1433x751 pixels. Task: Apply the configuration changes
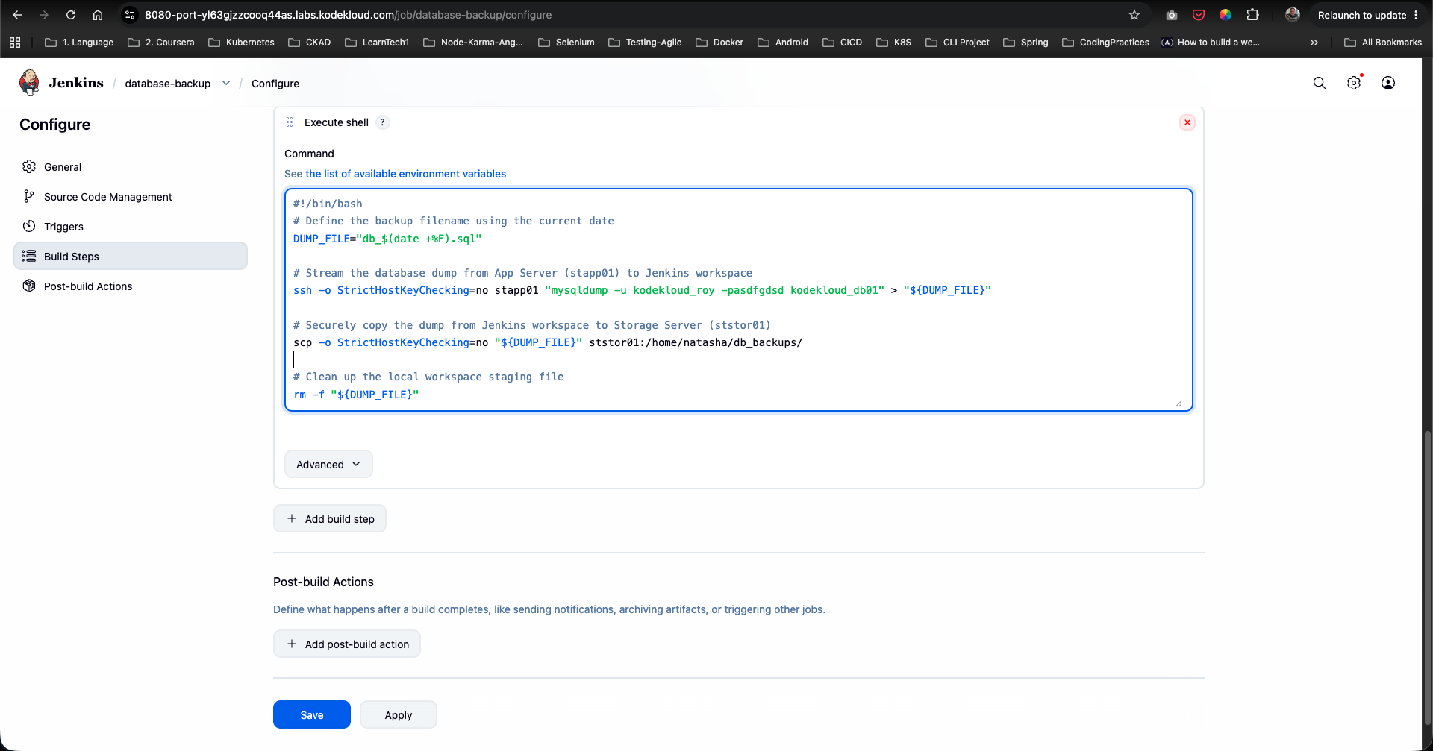[x=399, y=714]
